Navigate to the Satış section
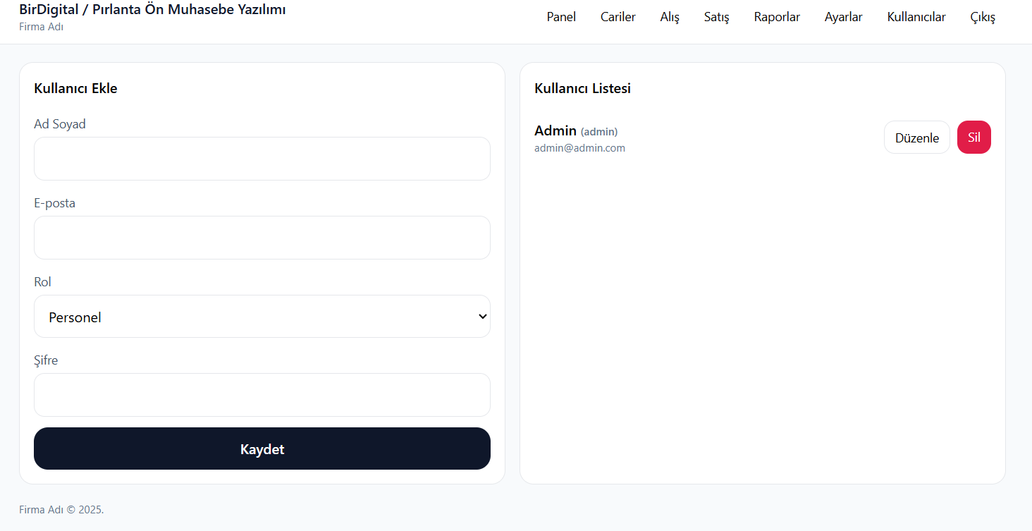Image resolution: width=1032 pixels, height=531 pixels. click(x=716, y=17)
